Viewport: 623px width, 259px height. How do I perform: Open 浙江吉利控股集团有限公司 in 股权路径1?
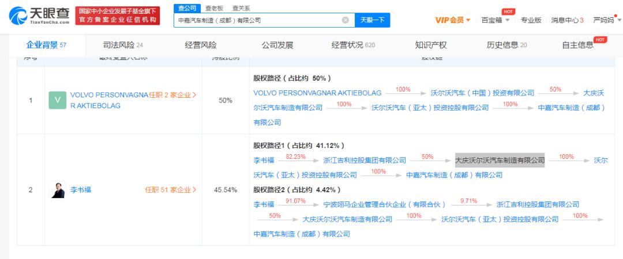pos(365,160)
